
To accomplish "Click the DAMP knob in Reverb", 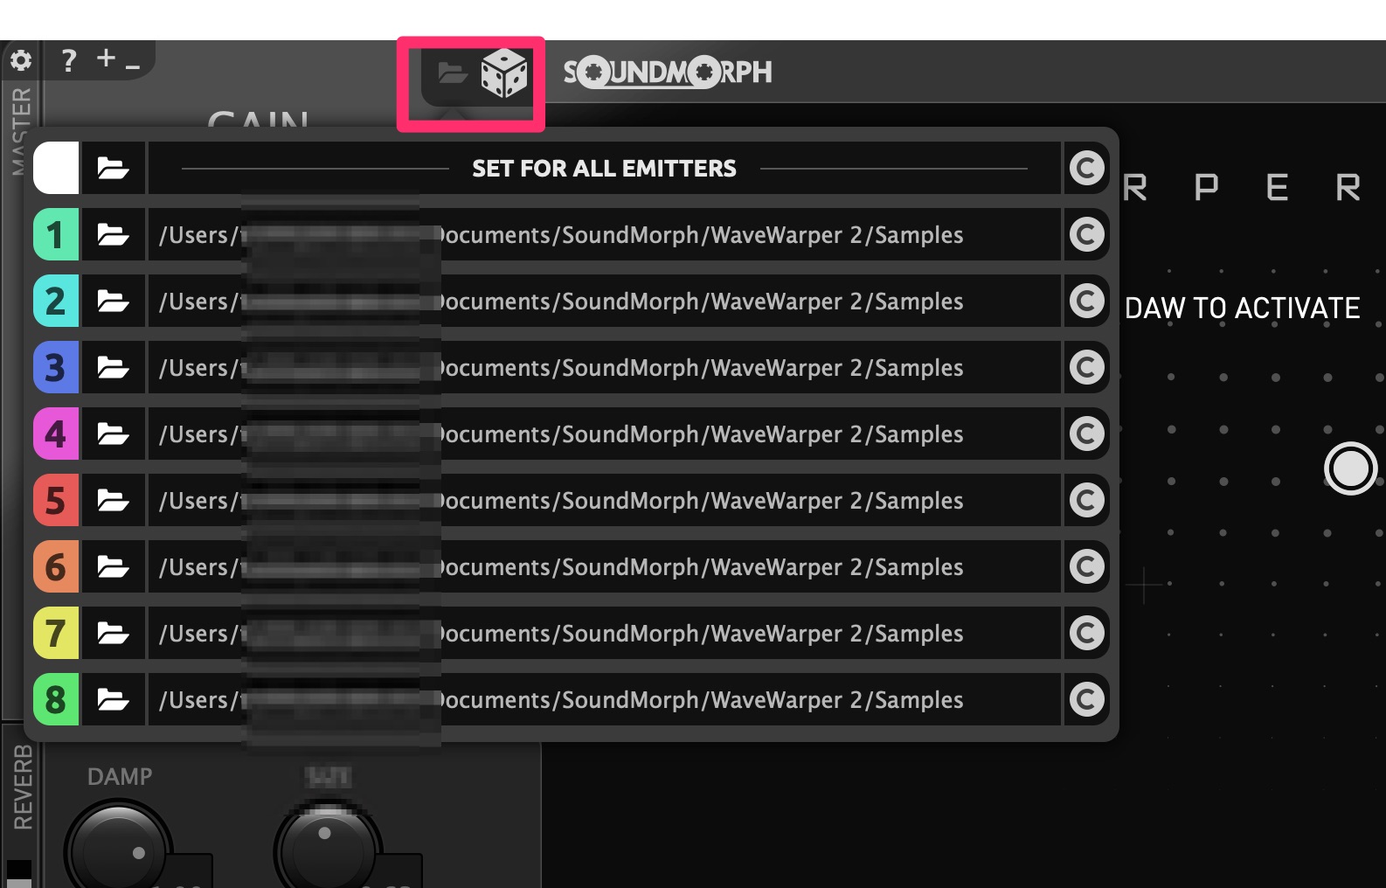I will coord(118,846).
